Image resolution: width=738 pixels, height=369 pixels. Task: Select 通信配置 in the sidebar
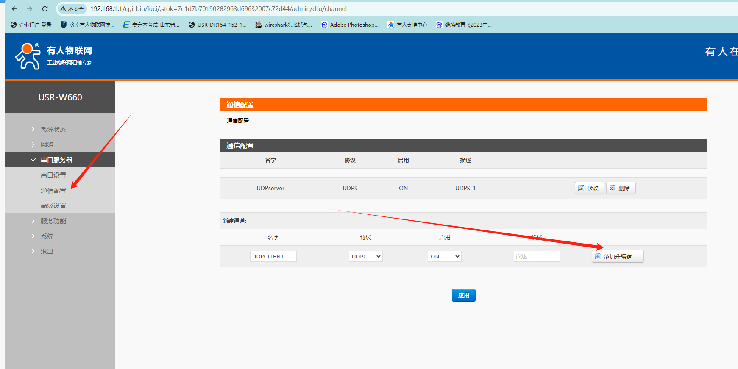click(53, 191)
